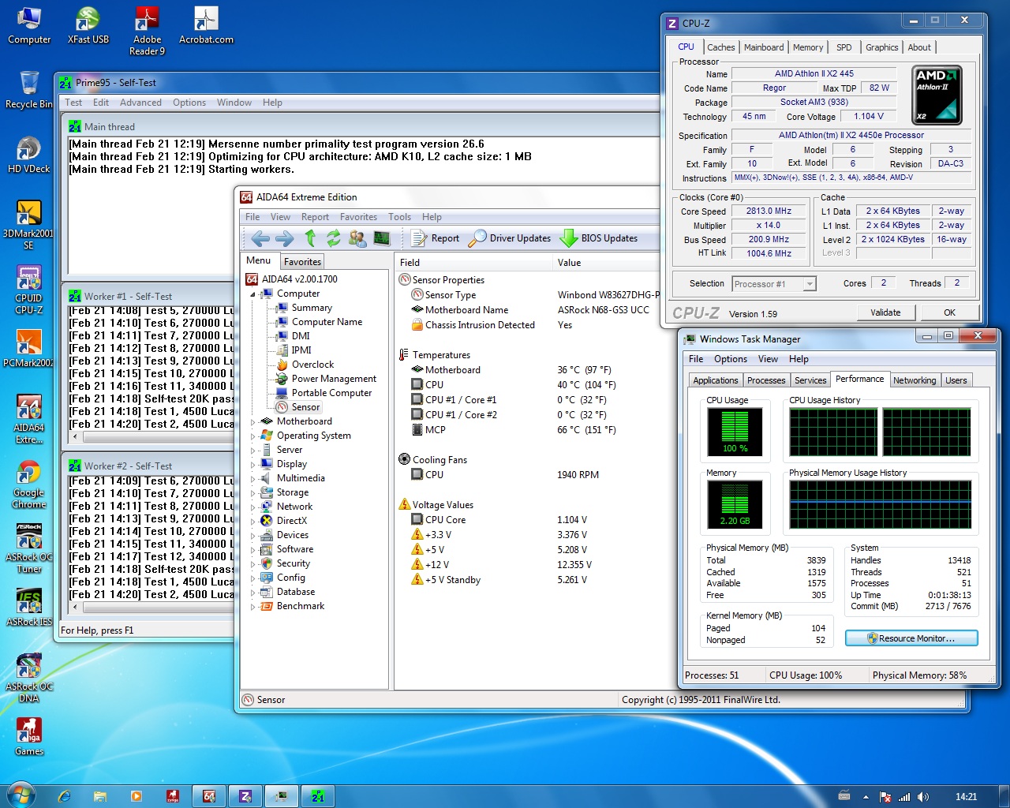1010x808 pixels.
Task: Select the Power Management tree item
Action: [326, 379]
